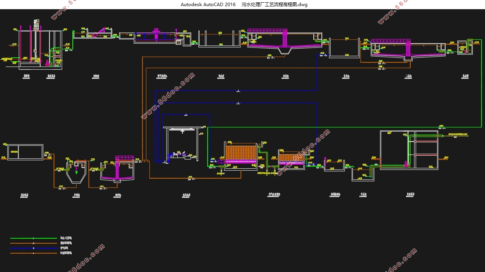Select the ladder tower atop the top-left structure
Image resolution: width=485 pixels, height=272 pixels.
coord(37,25)
